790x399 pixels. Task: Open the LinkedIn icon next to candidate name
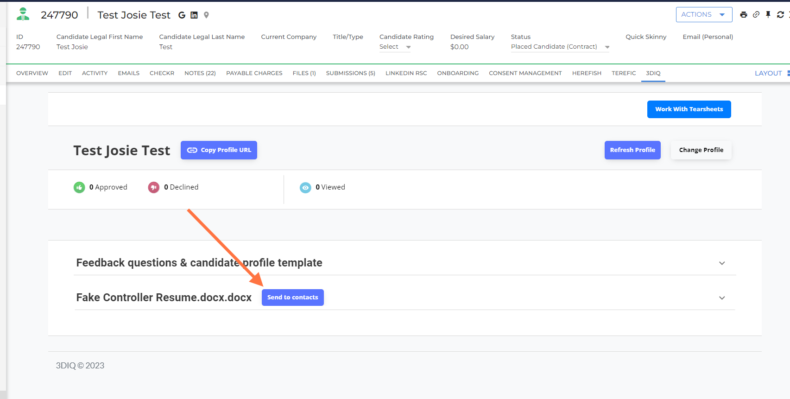coord(194,15)
